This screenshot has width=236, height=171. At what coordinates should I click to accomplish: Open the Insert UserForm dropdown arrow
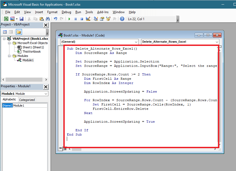(x=17, y=19)
